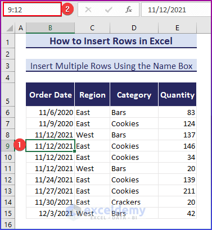Select column E header
The width and height of the screenshot is (212, 230).
click(x=177, y=28)
